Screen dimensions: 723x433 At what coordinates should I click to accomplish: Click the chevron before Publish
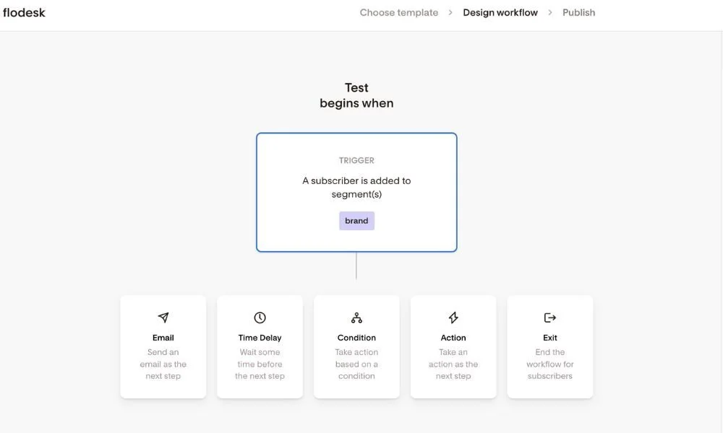(x=550, y=13)
